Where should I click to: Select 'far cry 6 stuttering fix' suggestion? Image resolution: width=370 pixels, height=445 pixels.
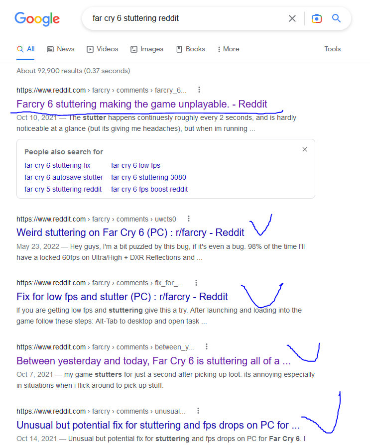[x=57, y=165]
